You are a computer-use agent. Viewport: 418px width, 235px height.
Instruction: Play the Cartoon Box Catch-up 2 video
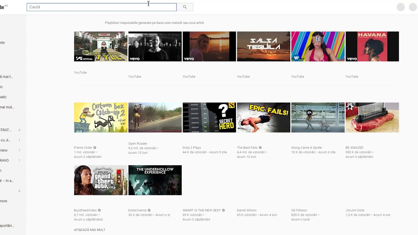(x=101, y=117)
